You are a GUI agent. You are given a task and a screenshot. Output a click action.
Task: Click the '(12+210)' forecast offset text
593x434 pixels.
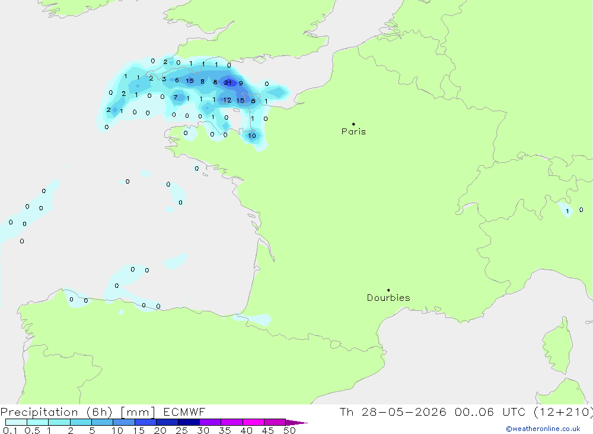point(563,412)
